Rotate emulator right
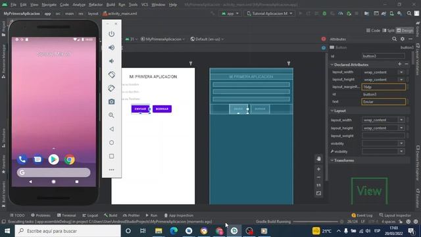Viewport: 421px width, 237px height. pos(111,88)
